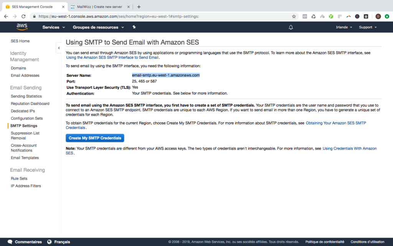Collapse the left navigation sidebar

click(x=58, y=48)
